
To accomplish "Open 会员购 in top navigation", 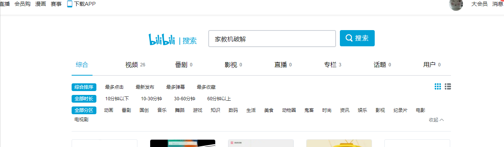I will (x=22, y=4).
